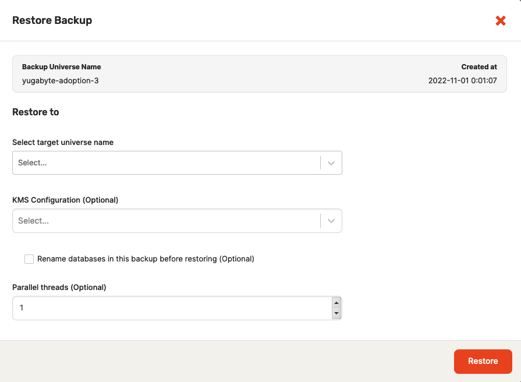
Task: Open the Select target universe name field
Action: (x=166, y=163)
